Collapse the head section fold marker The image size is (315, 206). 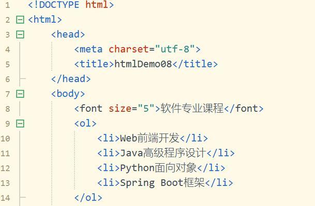point(20,35)
